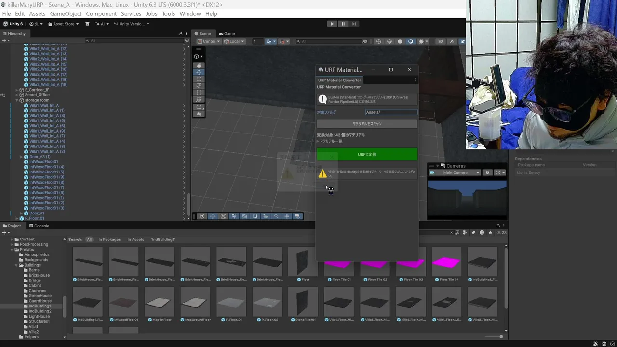The height and width of the screenshot is (347, 617).
Task: Click the Hierarchy search field
Action: click(135, 40)
